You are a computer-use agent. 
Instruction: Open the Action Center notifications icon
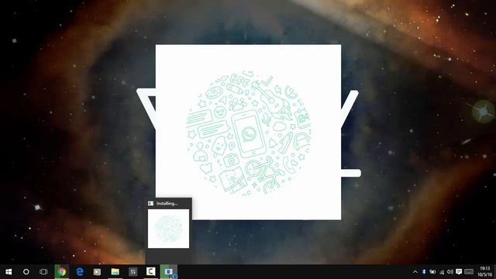(x=459, y=272)
